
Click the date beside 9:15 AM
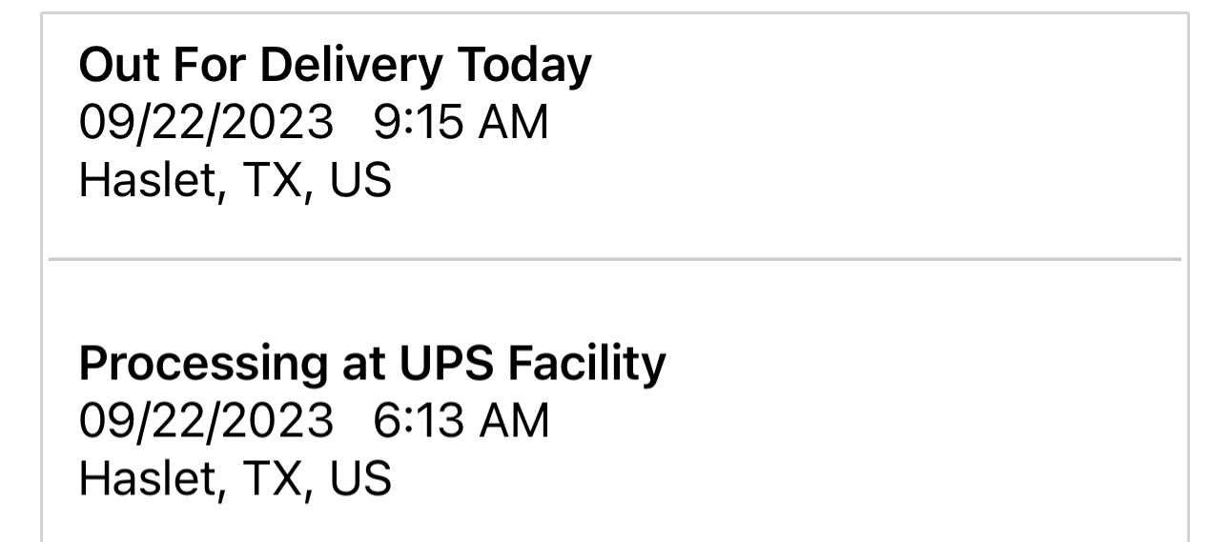click(x=206, y=122)
